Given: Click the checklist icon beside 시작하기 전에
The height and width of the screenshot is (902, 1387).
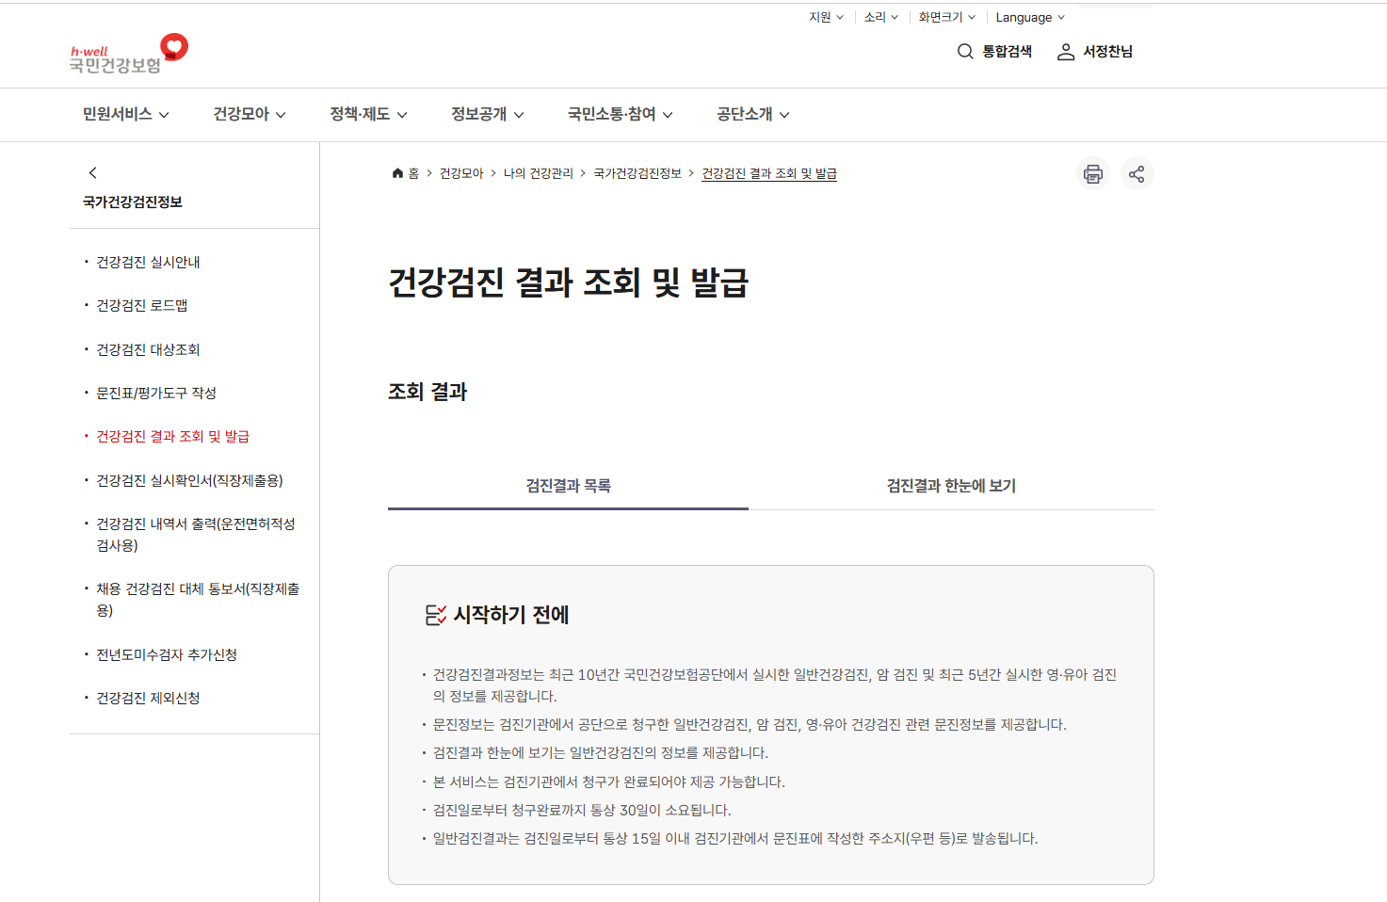Looking at the screenshot, I should pyautogui.click(x=435, y=615).
